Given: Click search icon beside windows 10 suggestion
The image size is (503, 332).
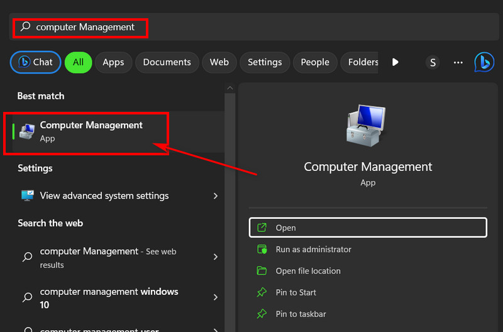Looking at the screenshot, I should (x=27, y=297).
